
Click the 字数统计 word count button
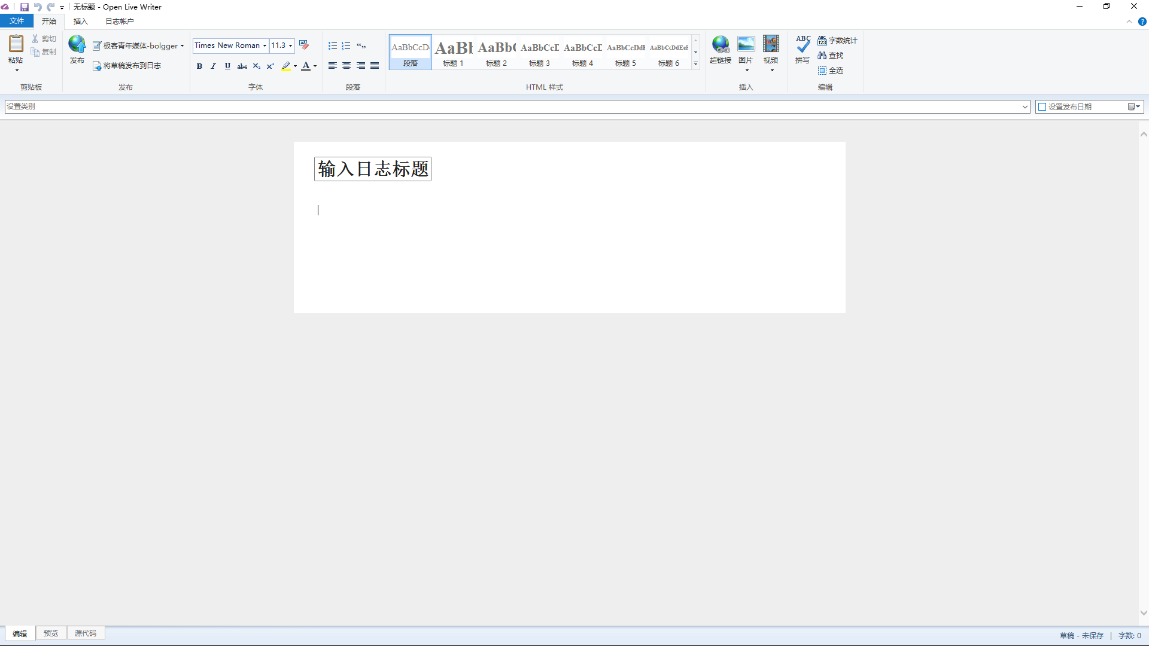(837, 41)
